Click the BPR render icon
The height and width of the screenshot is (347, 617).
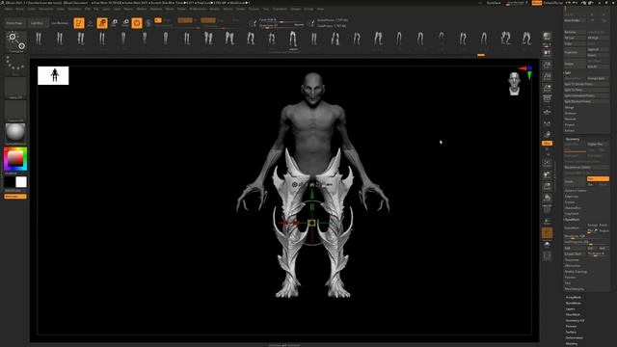[x=547, y=37]
